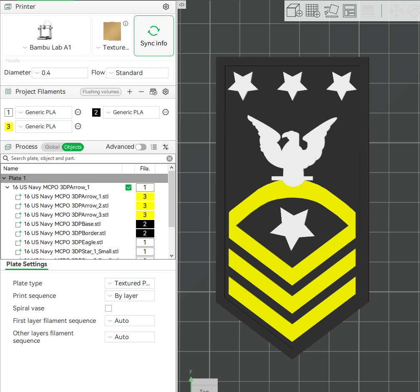Auto-orient the model using the AUTO tool
Viewport: 420px width, 392px height.
point(331,10)
